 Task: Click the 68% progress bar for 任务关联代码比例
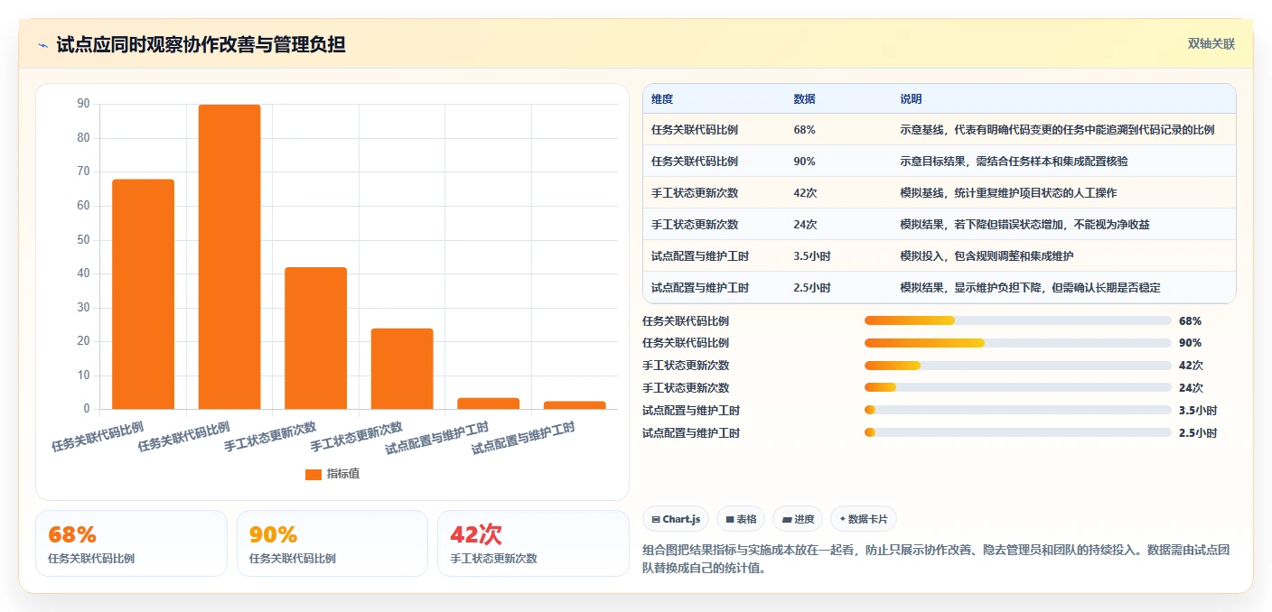pyautogui.click(x=1017, y=320)
